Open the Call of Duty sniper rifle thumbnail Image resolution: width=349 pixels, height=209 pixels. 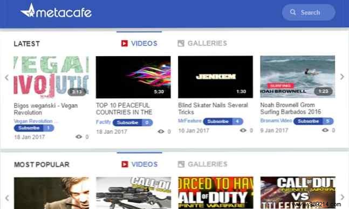point(134,193)
